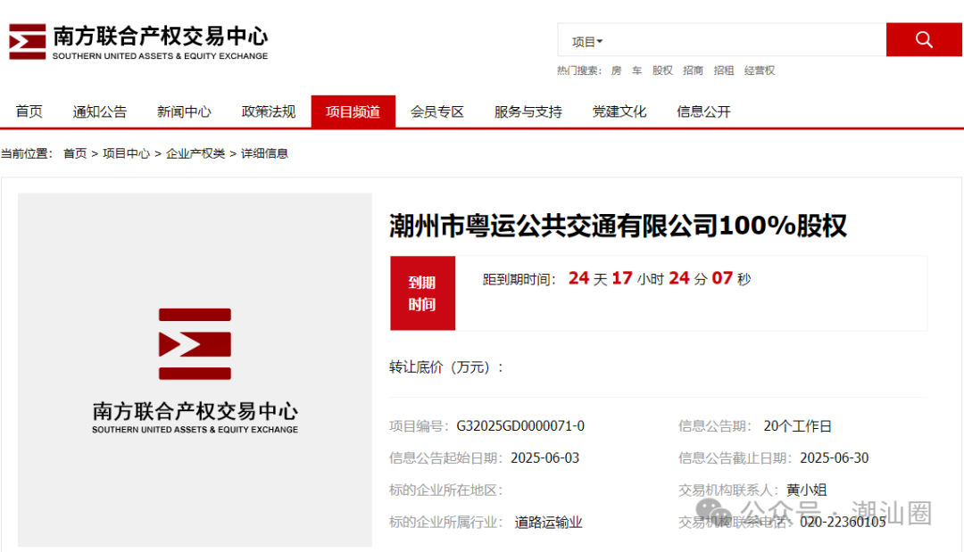Open the 会员专区 navigation tab
This screenshot has height=552, width=964.
tap(437, 111)
